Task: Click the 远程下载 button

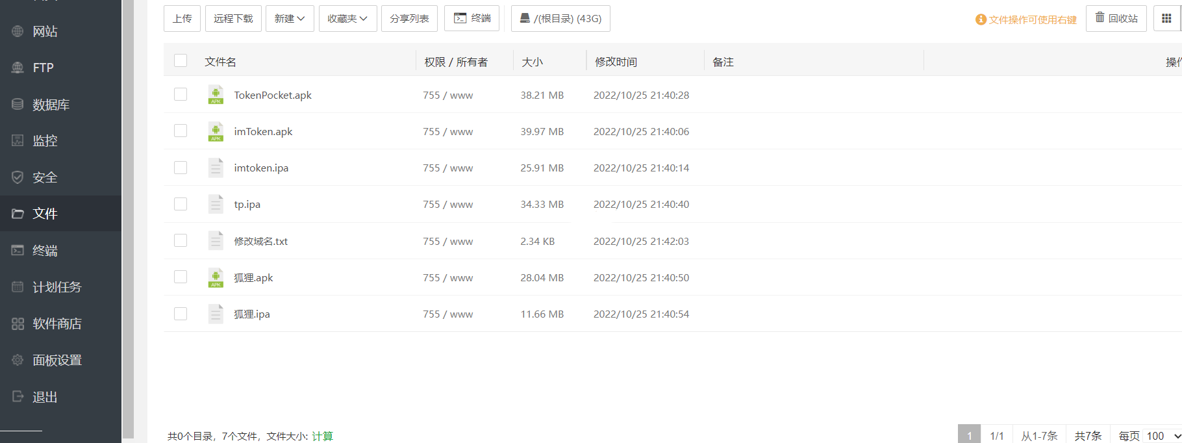Action: (x=233, y=18)
